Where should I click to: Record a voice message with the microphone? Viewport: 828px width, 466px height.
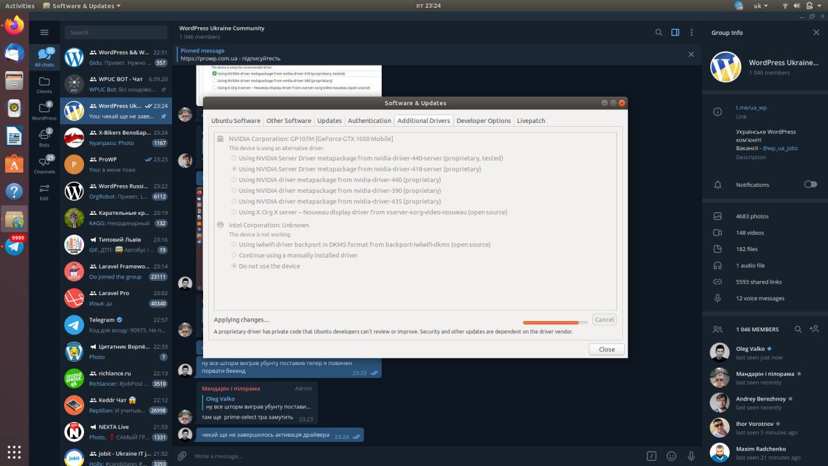pos(691,456)
